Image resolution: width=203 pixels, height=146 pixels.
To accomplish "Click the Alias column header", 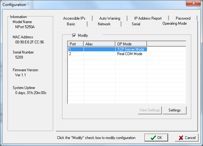I will (99, 44).
